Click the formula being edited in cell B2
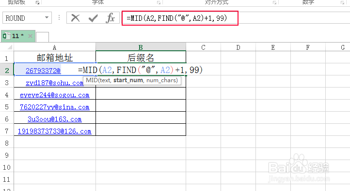Image resolution: width=350 pixels, height=191 pixels. (140, 70)
